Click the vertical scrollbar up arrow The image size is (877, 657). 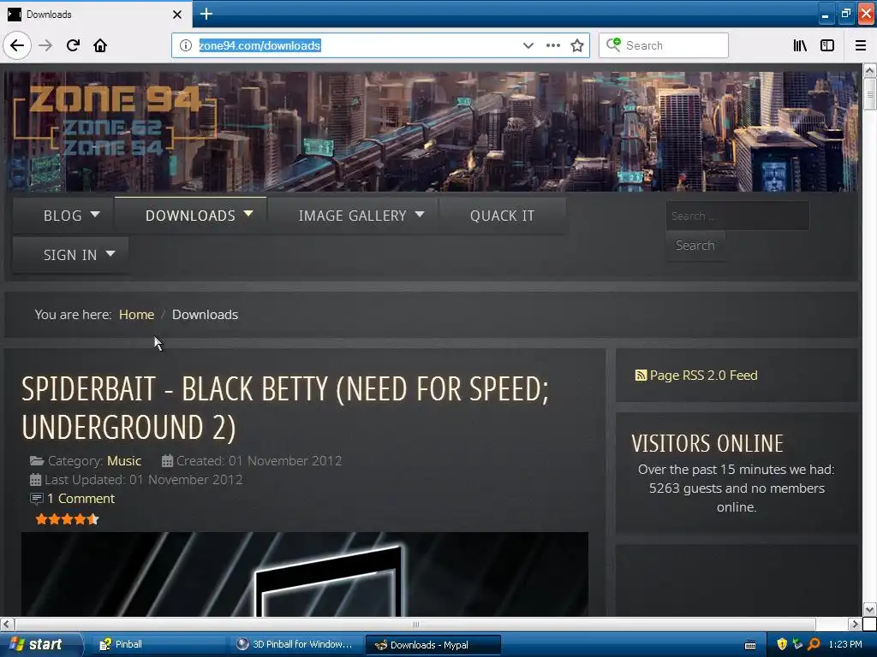[x=869, y=70]
